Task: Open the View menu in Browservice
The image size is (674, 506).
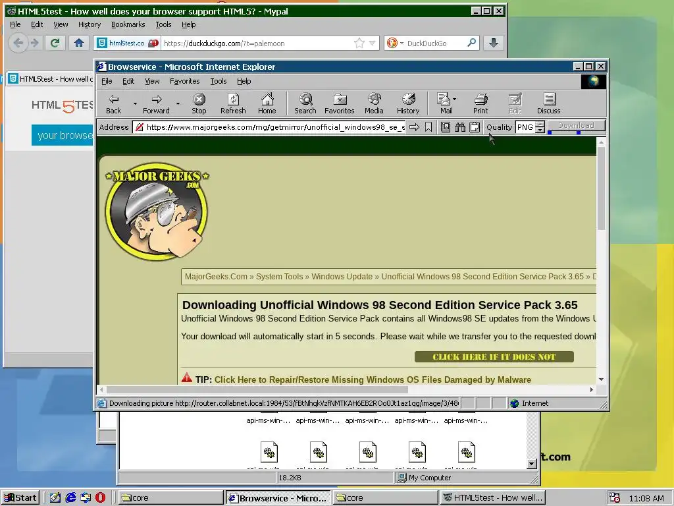Action: (x=152, y=81)
